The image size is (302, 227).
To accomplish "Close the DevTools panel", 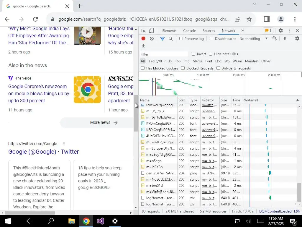I will click(x=297, y=30).
